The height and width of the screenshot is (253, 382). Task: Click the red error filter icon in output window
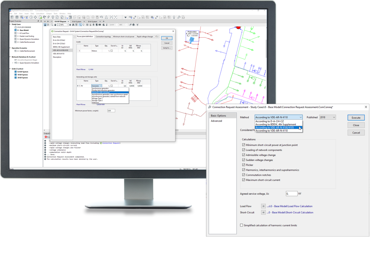pos(46,137)
